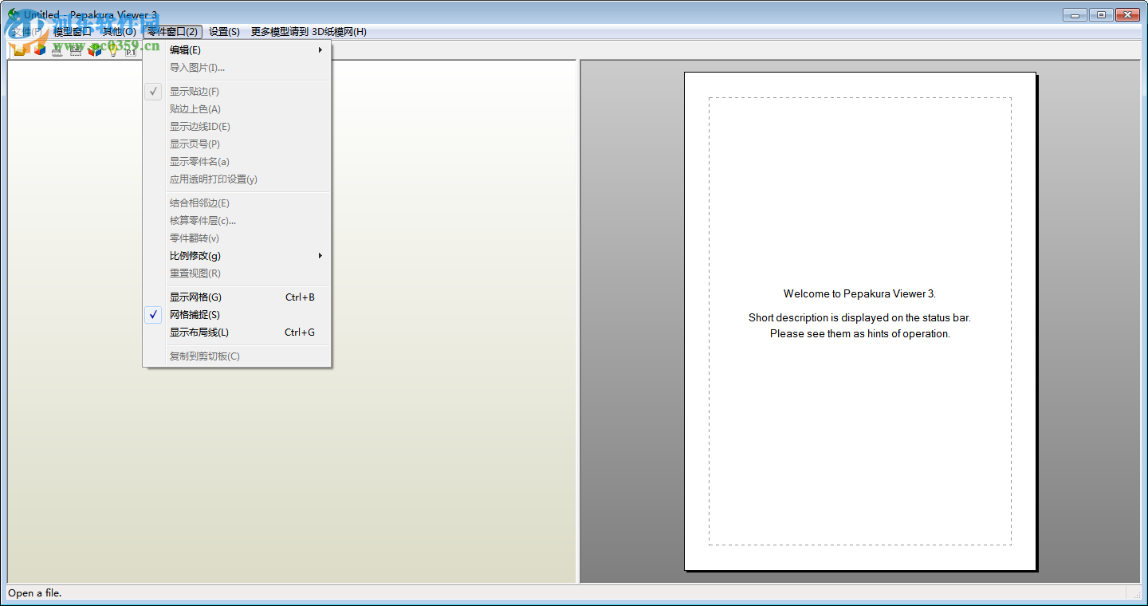
Task: Choose 核算零件层(c)... from the menu
Action: click(x=237, y=221)
